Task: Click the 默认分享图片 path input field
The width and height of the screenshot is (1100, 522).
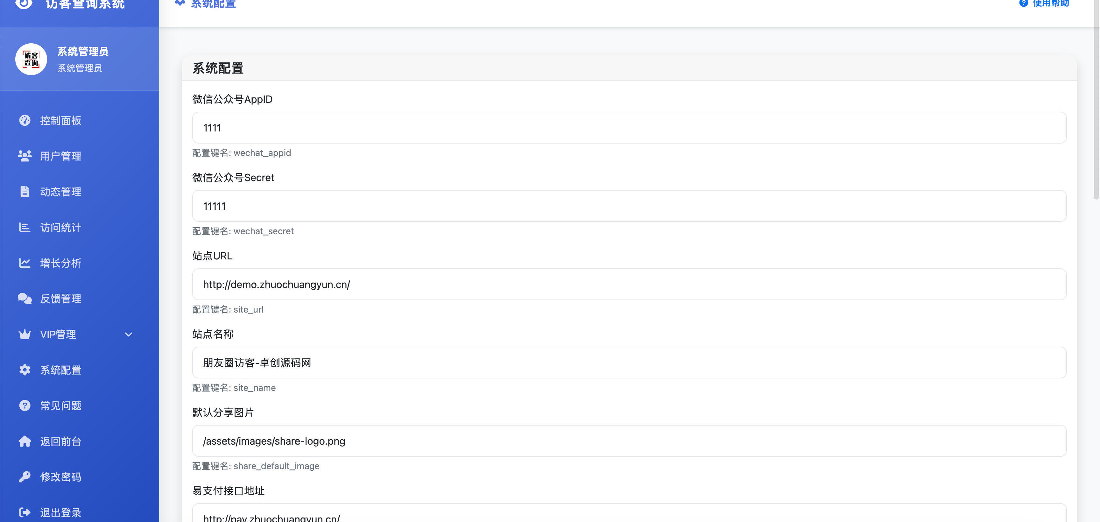Action: pyautogui.click(x=629, y=441)
